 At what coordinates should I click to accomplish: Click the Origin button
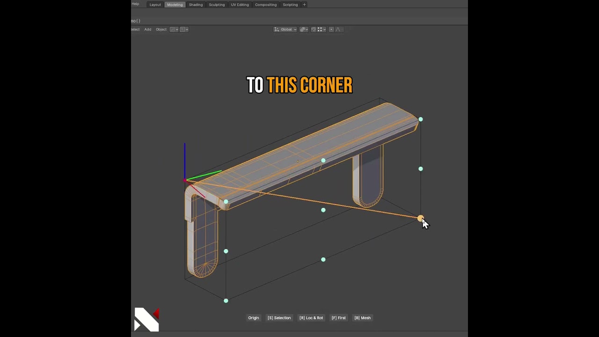point(253,318)
